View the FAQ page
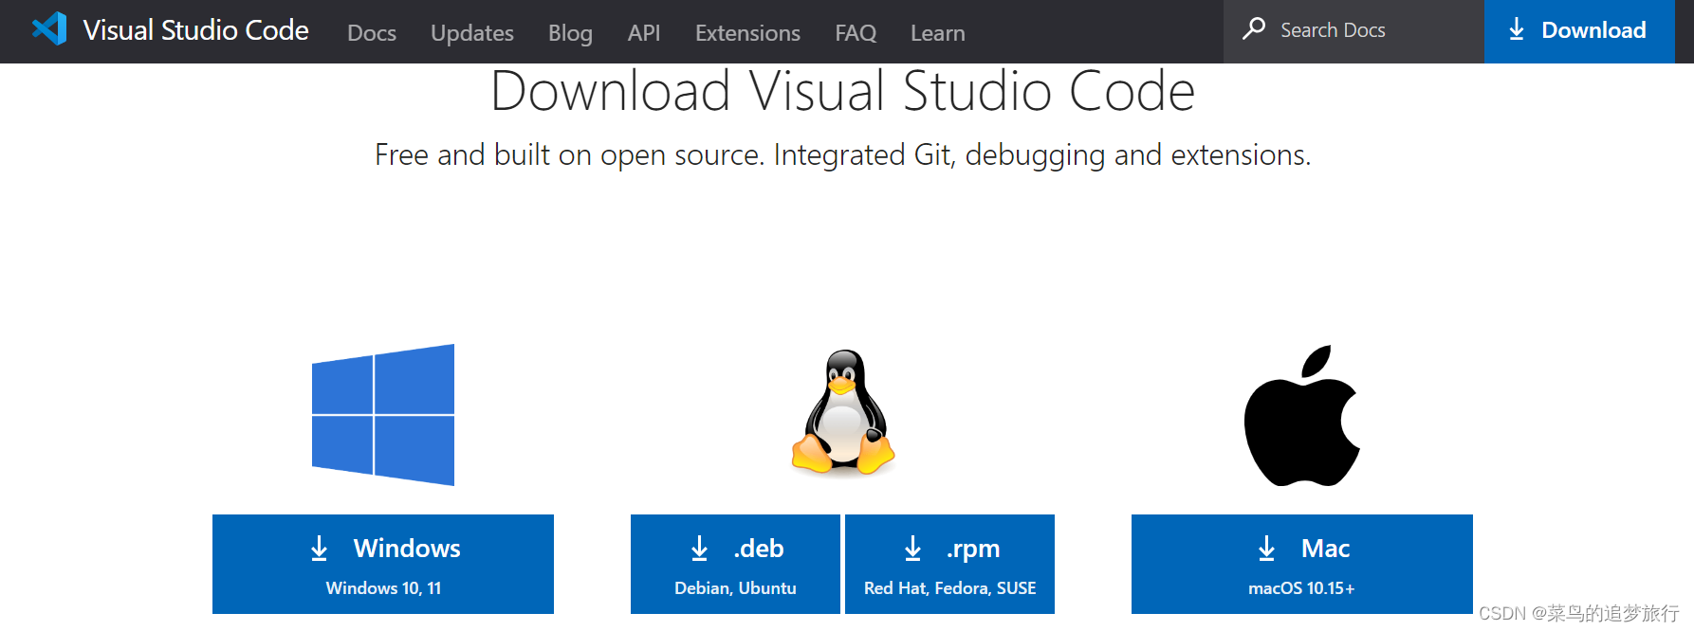 pyautogui.click(x=856, y=33)
